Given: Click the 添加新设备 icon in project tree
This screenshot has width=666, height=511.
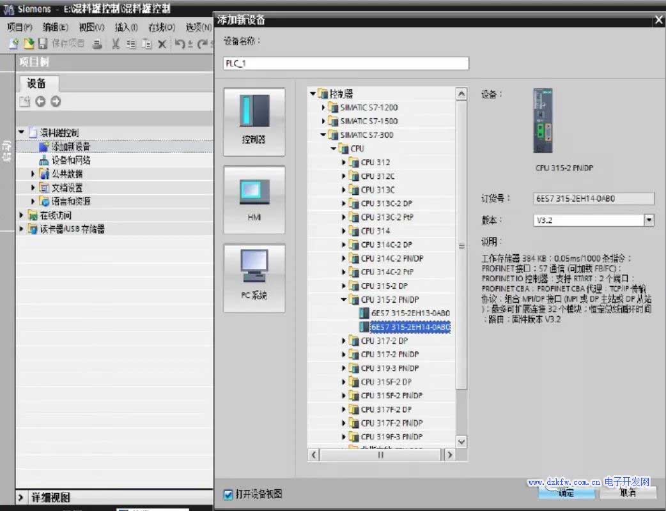Looking at the screenshot, I should [x=43, y=146].
